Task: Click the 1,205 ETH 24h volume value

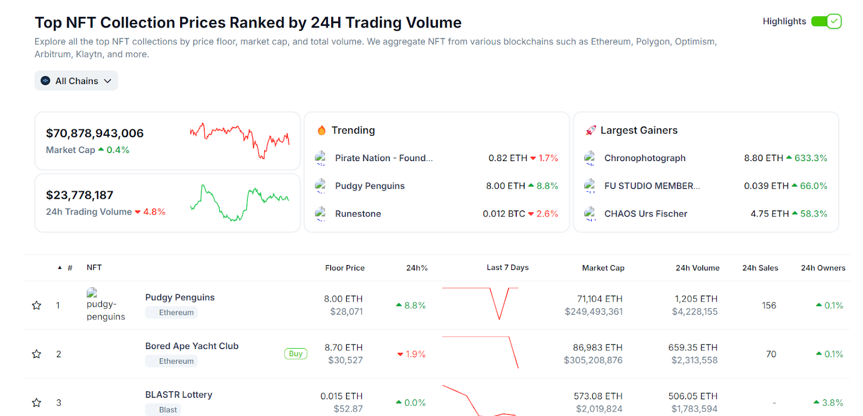Action: pos(696,299)
